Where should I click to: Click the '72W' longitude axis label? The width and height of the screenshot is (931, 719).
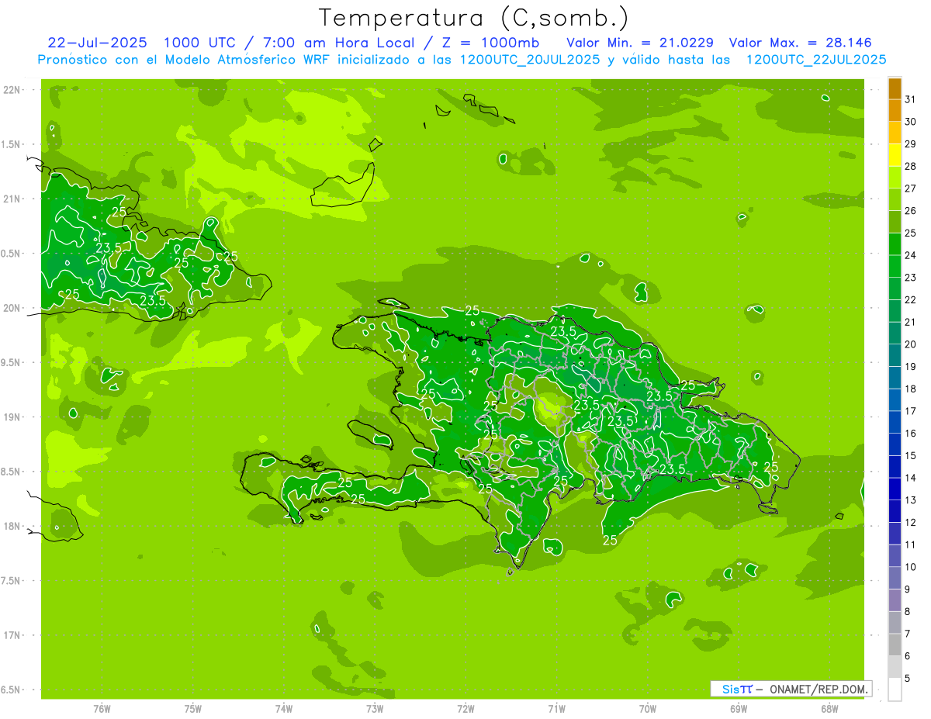[x=465, y=710]
